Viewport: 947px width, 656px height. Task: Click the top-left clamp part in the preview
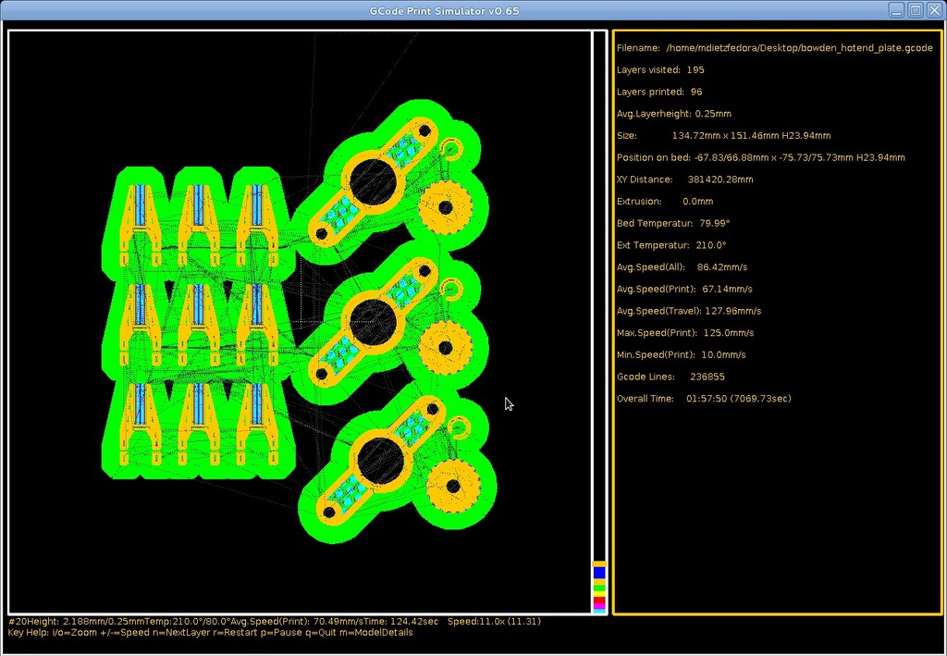pos(138,217)
